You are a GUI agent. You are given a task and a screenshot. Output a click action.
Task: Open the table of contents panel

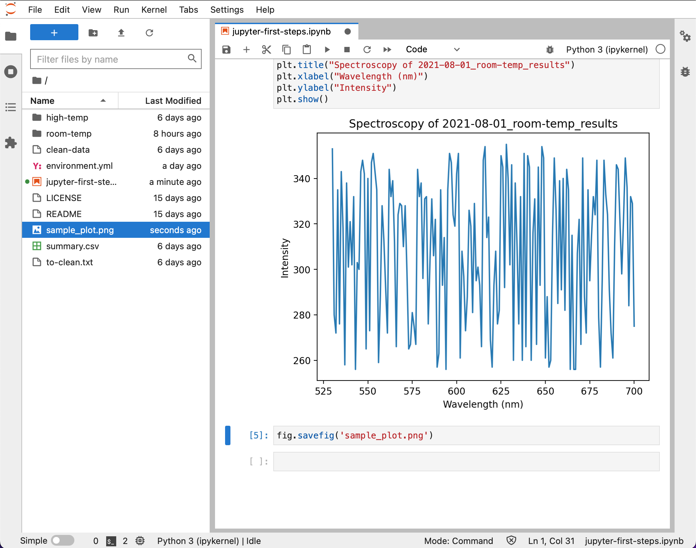click(11, 107)
